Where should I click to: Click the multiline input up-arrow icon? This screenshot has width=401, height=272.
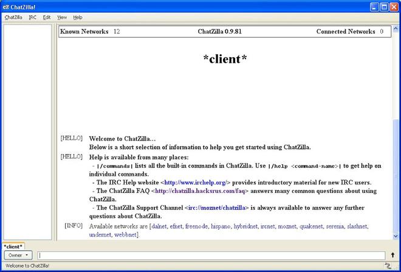click(392, 255)
